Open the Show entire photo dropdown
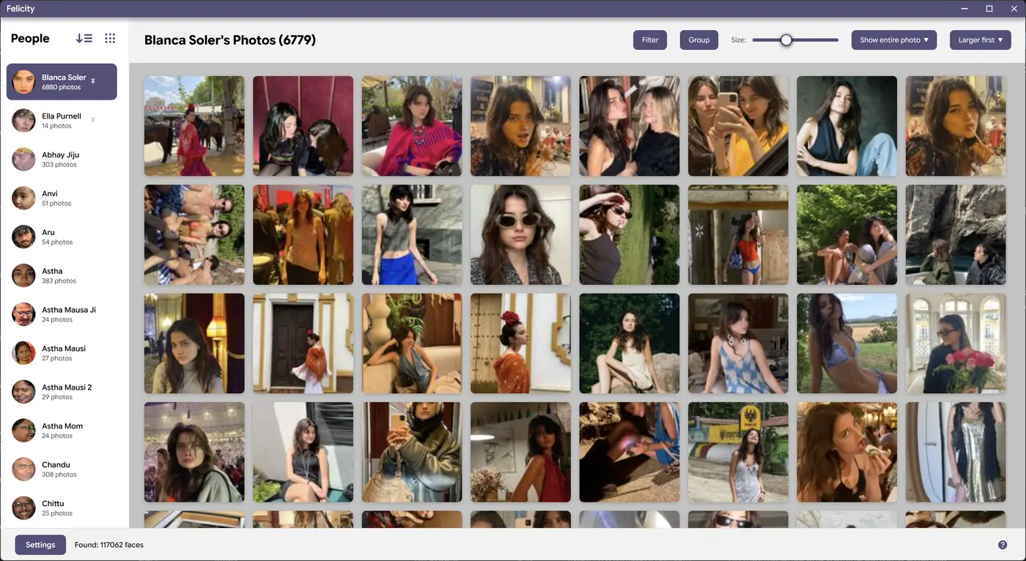Screen dimensions: 1026x561 pos(894,40)
